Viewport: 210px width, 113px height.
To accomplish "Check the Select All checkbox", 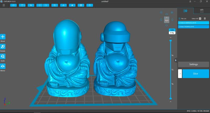I will pyautogui.click(x=200, y=19).
